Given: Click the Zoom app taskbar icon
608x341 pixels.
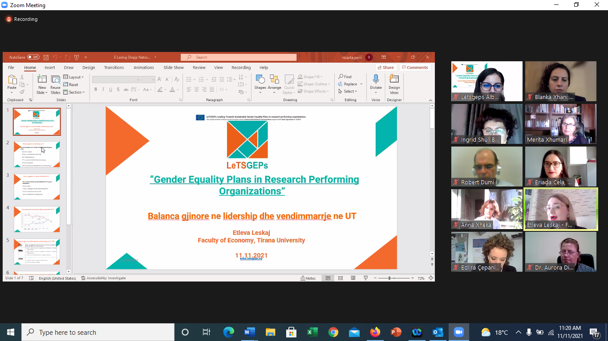Looking at the screenshot, I should tap(459, 332).
